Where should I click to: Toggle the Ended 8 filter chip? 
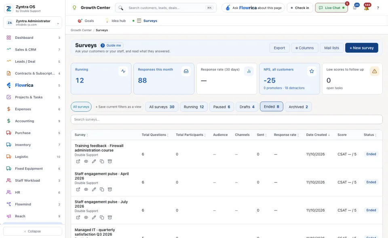pyautogui.click(x=272, y=106)
